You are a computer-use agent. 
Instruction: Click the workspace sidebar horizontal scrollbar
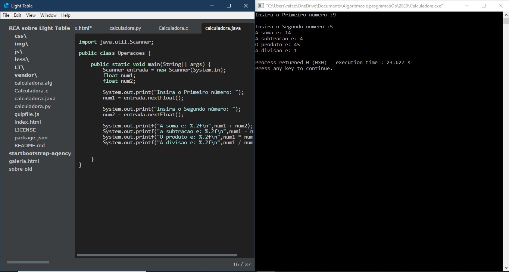pos(28,262)
